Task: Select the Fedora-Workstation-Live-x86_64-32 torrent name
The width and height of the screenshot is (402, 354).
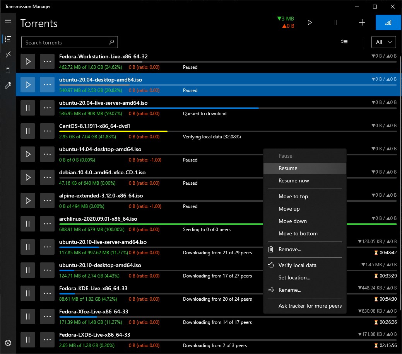Action: click(x=103, y=56)
